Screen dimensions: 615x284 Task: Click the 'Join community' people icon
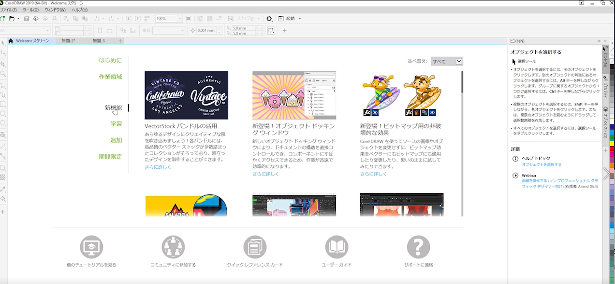(x=173, y=247)
